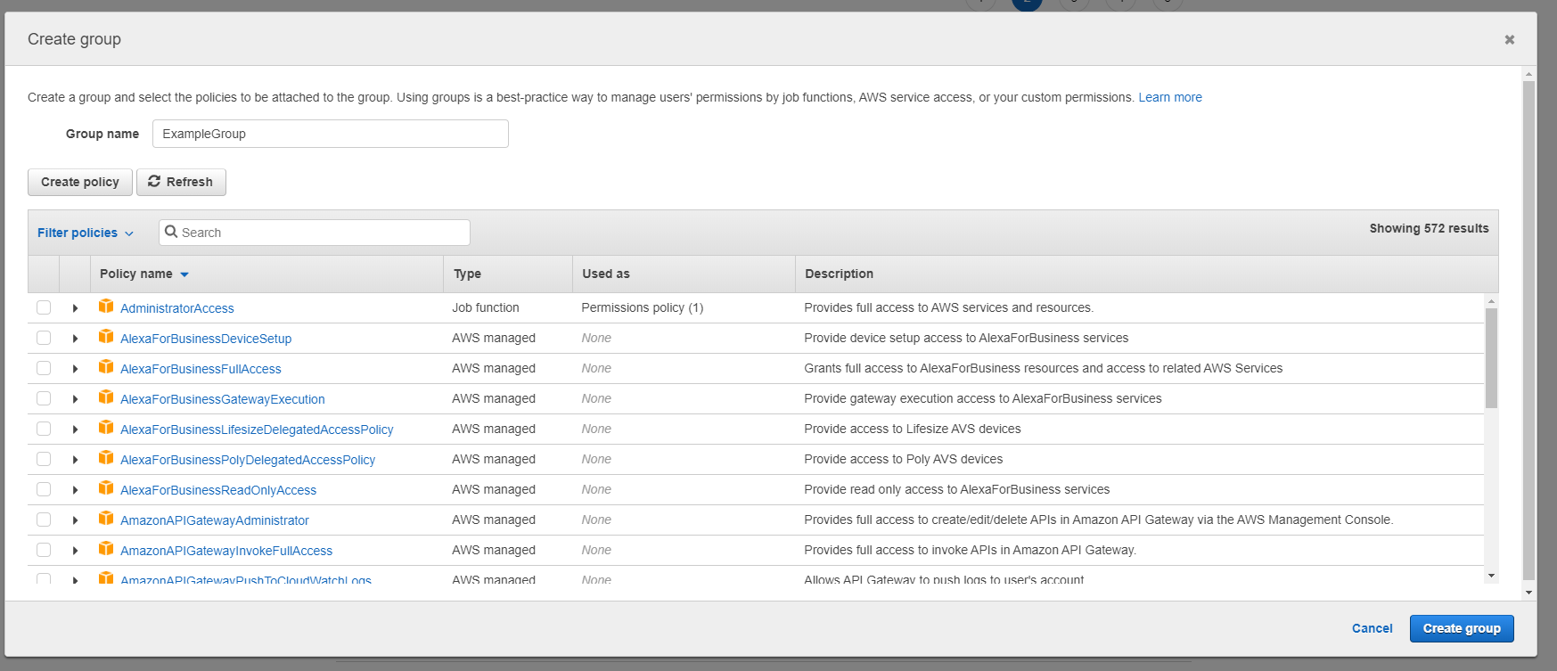Expand the AdministratorAccess policy row

coord(75,308)
